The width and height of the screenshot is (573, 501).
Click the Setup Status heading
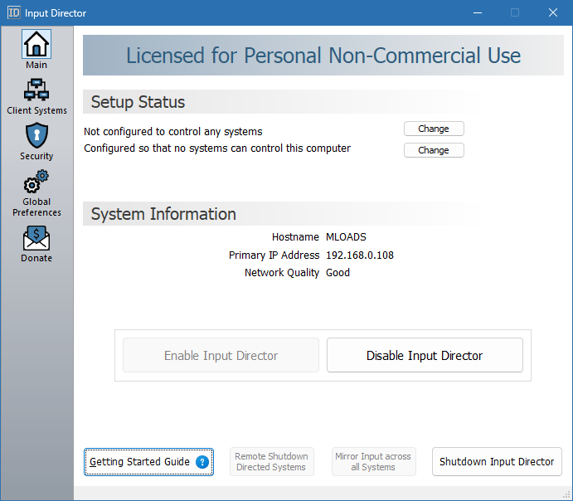[x=138, y=102]
